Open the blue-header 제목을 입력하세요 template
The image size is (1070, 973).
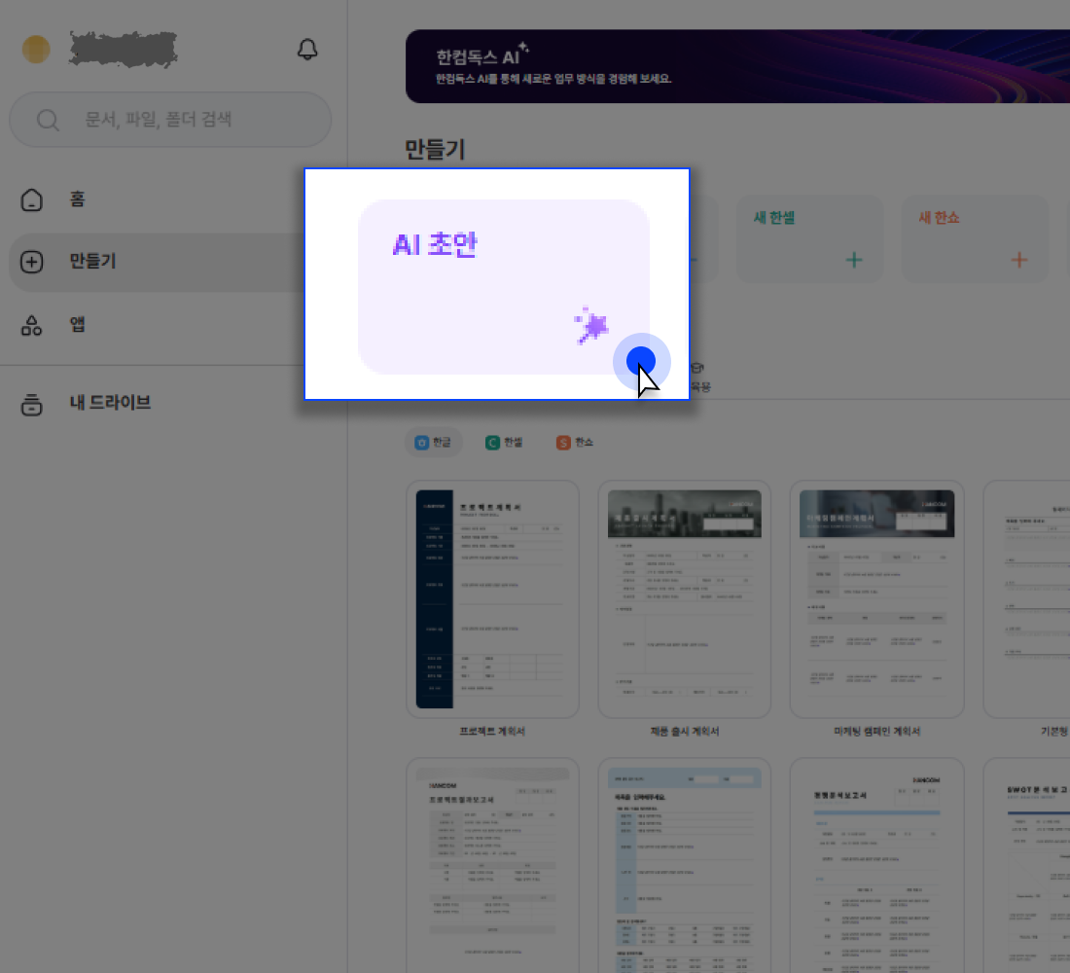point(685,865)
